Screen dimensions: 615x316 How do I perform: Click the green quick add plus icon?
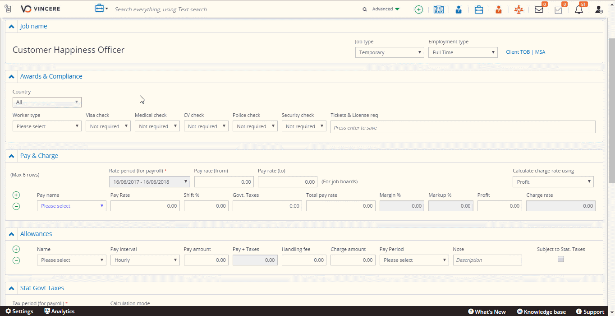[x=418, y=9]
